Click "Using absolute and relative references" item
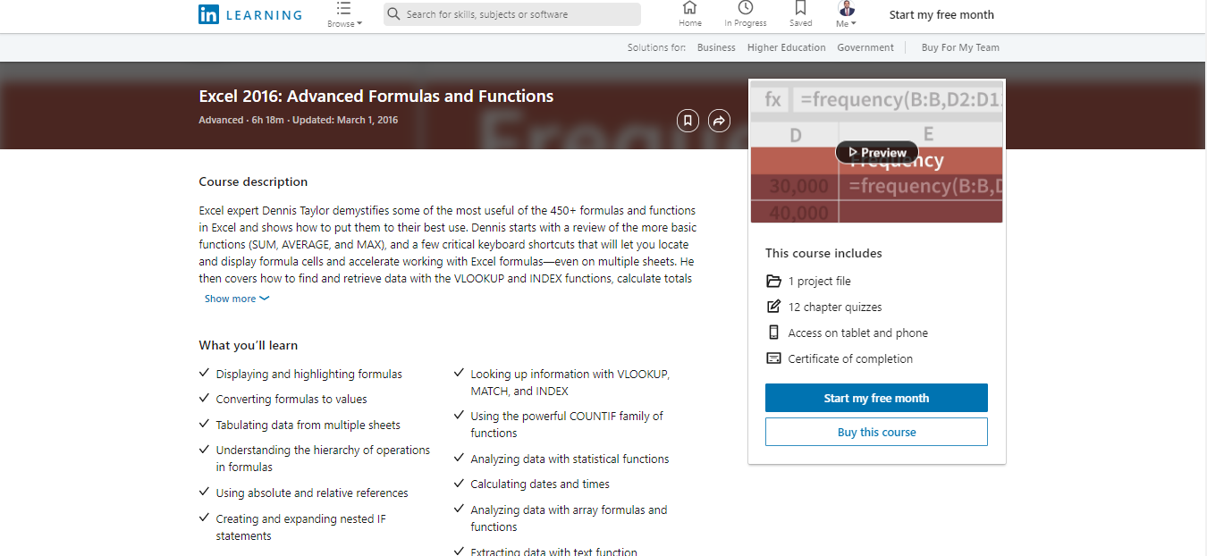The image size is (1207, 556). pos(312,493)
